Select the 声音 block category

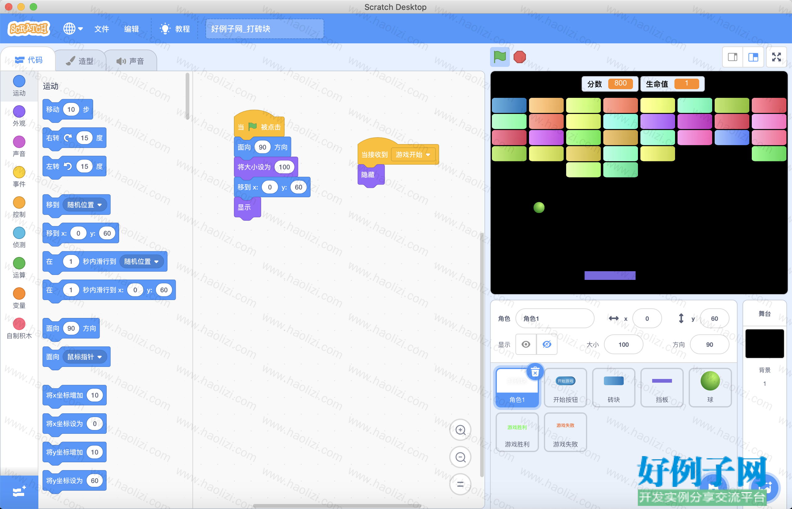(x=19, y=147)
